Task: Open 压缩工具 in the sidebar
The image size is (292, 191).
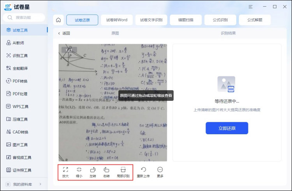Action: 24,119
